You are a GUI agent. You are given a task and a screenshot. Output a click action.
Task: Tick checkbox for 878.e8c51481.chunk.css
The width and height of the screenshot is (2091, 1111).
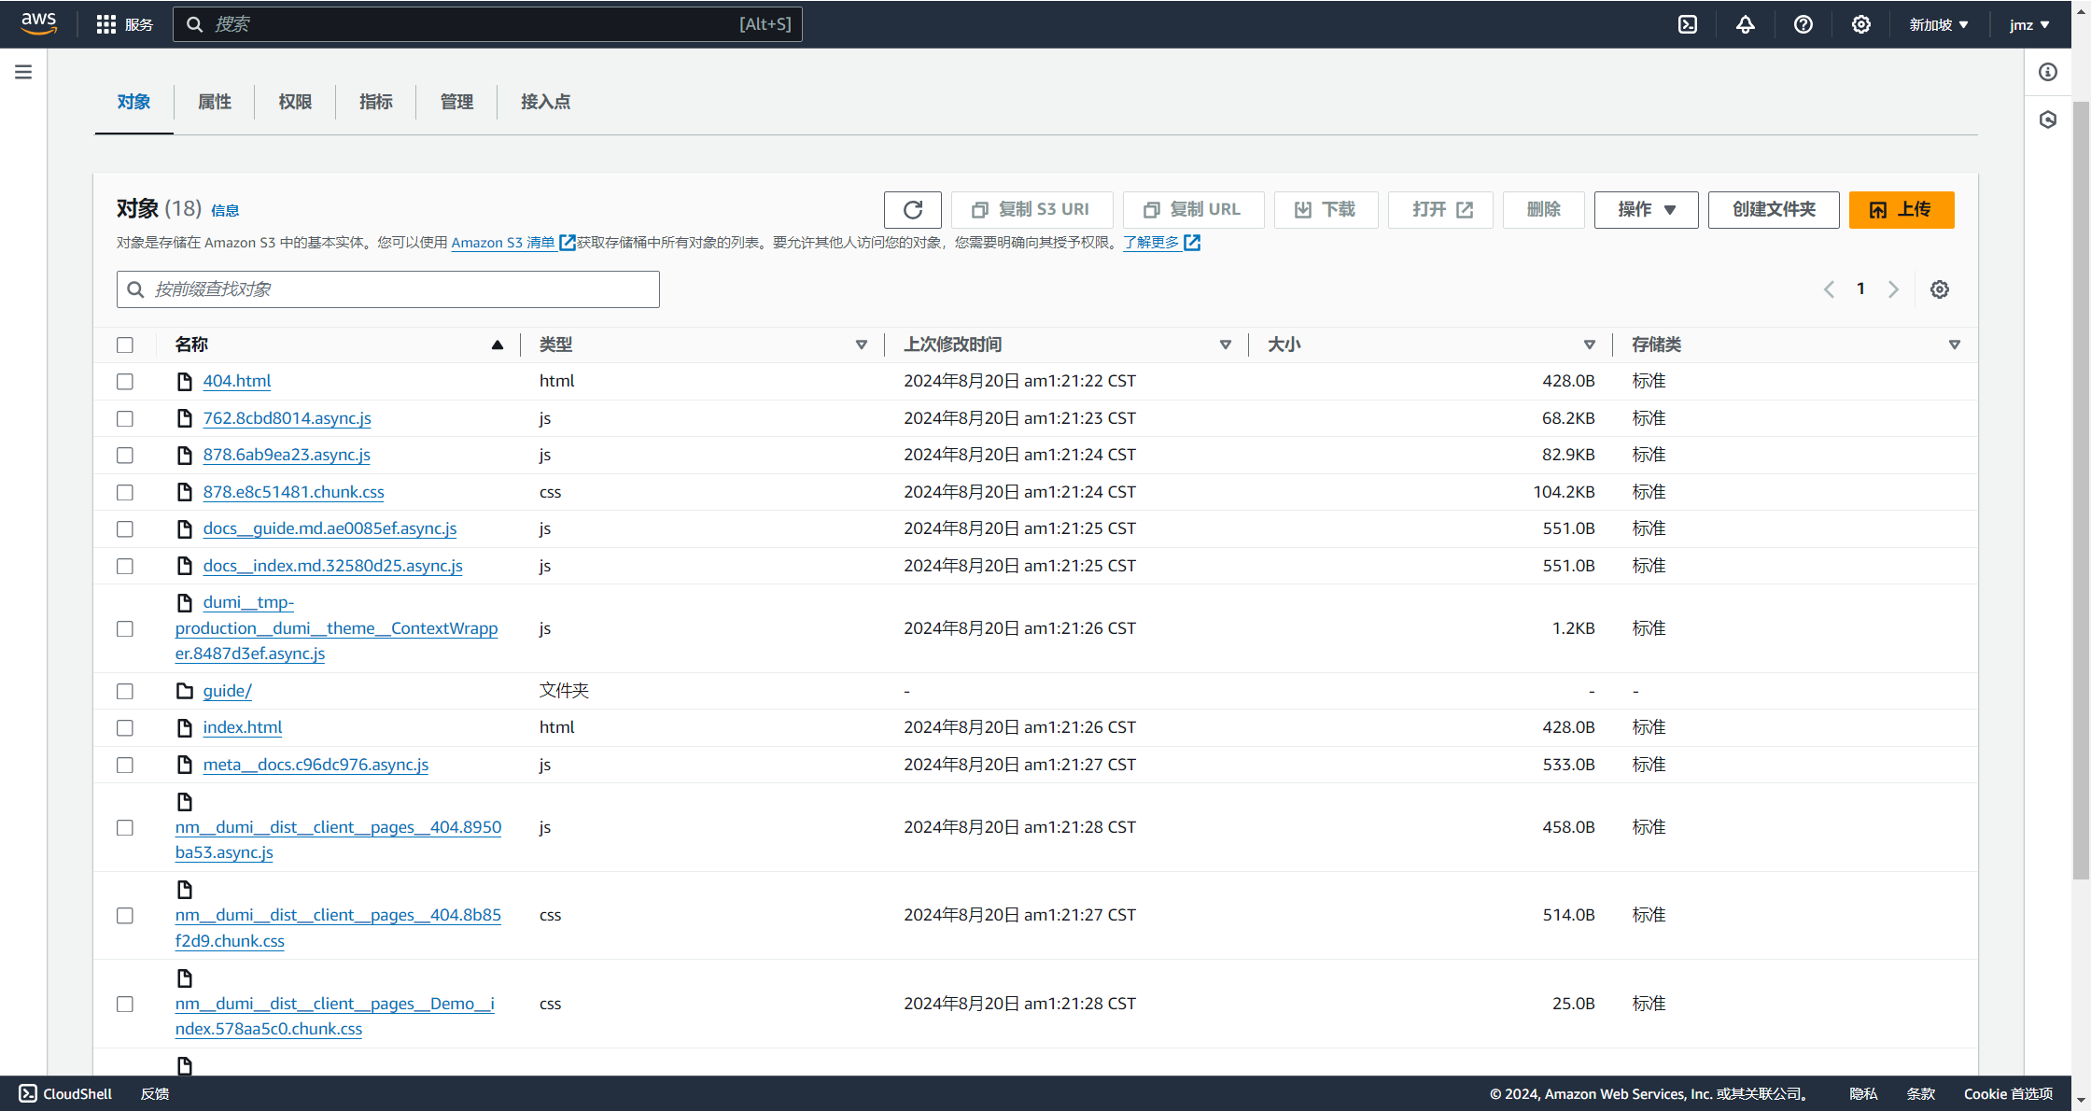125,492
